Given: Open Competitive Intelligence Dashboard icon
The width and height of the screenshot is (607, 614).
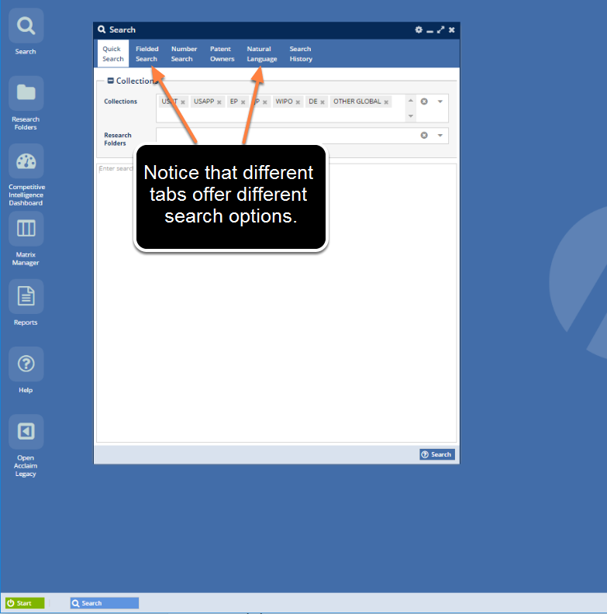Looking at the screenshot, I should [26, 161].
